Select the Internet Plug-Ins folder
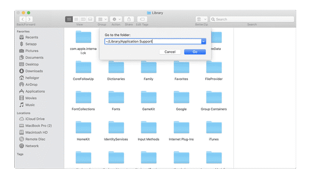Screen dimensions: 311x188 [181, 127]
